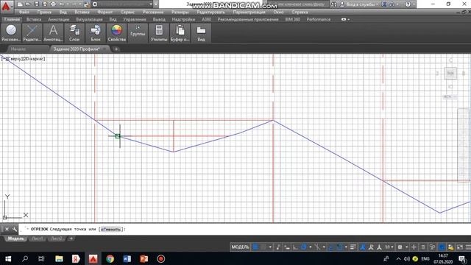Viewport: 471px width, 265px height.
Task: Click the Open file quick-access icon
Action: click(28, 4)
